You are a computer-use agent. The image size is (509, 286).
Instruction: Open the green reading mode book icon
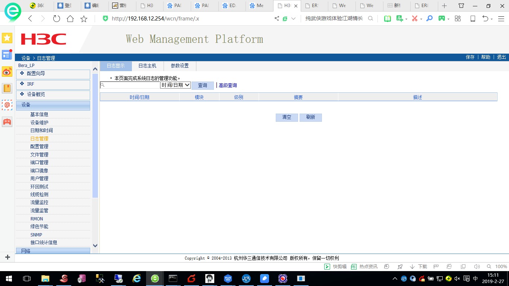point(388,19)
